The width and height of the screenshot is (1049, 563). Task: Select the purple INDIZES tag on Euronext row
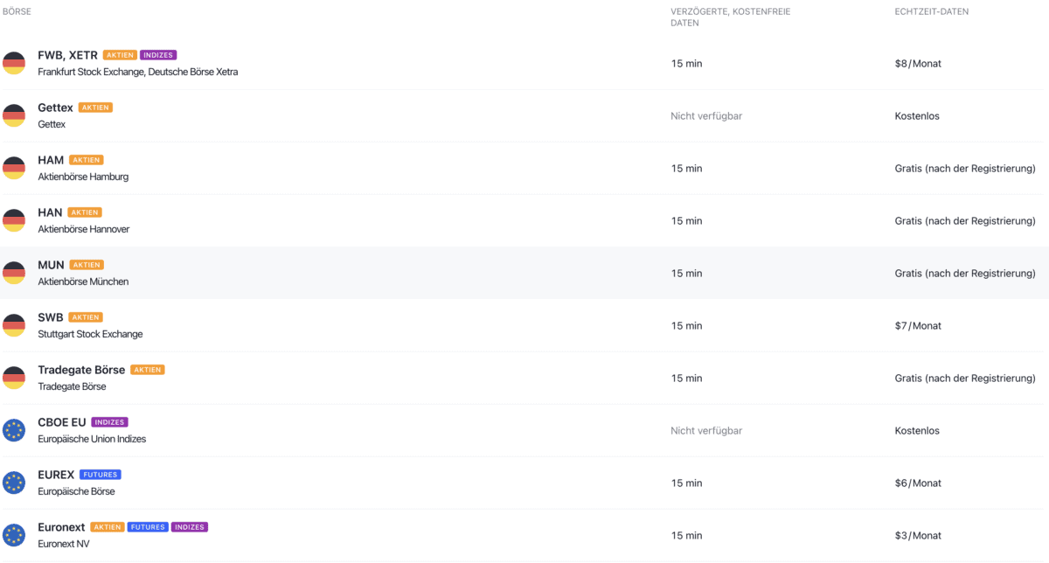(190, 527)
